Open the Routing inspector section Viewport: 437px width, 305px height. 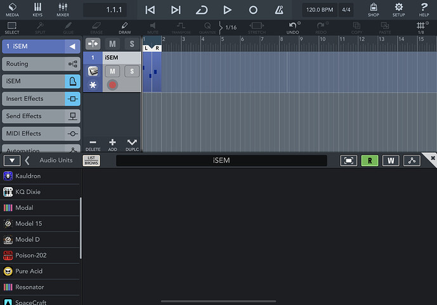click(x=41, y=64)
